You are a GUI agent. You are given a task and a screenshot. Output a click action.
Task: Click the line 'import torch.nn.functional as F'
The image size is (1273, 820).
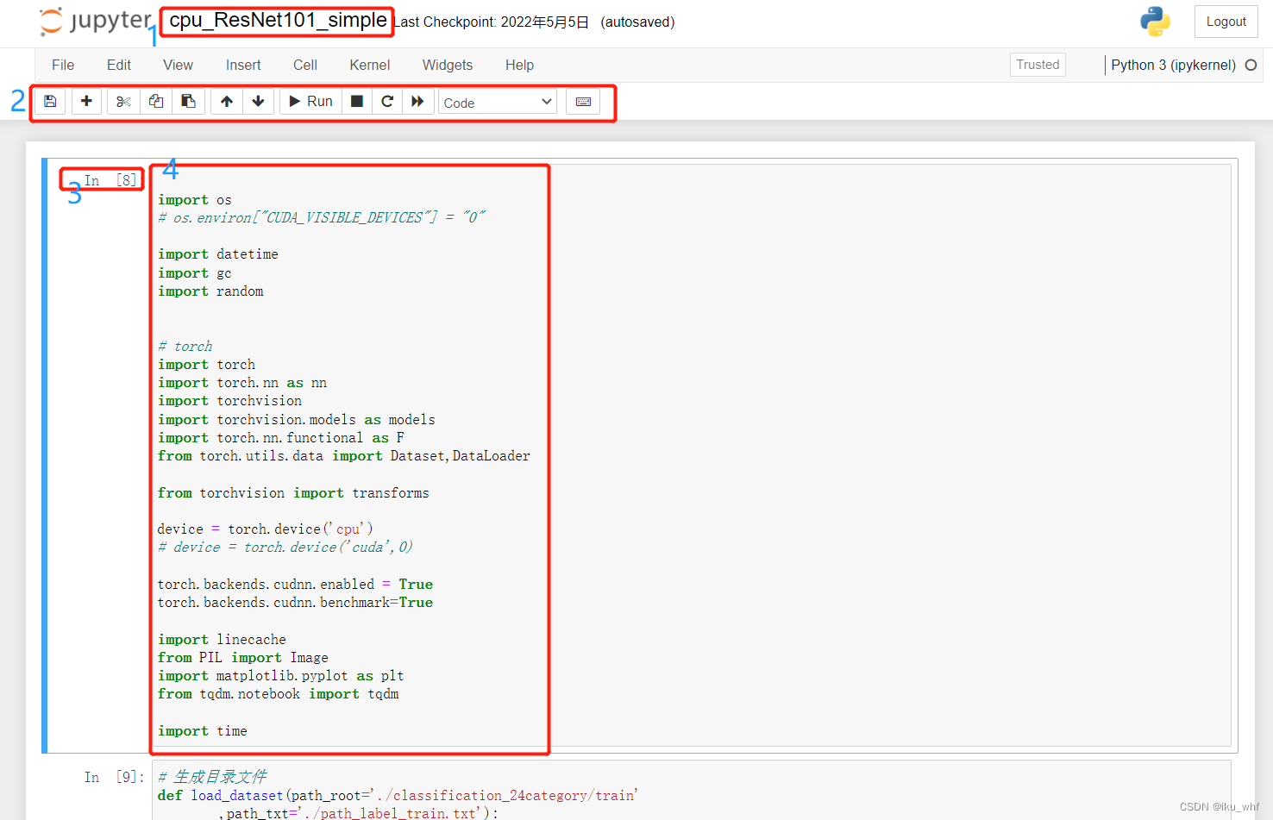(280, 438)
